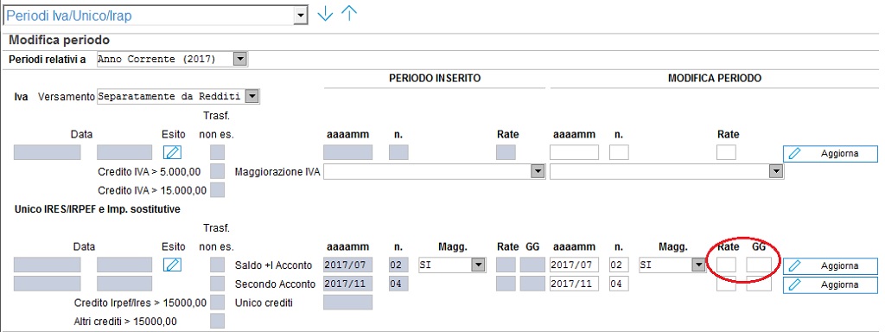The height and width of the screenshot is (332, 885).
Task: Expand the Anno Corrente (2017) period selector
Action: click(x=240, y=59)
